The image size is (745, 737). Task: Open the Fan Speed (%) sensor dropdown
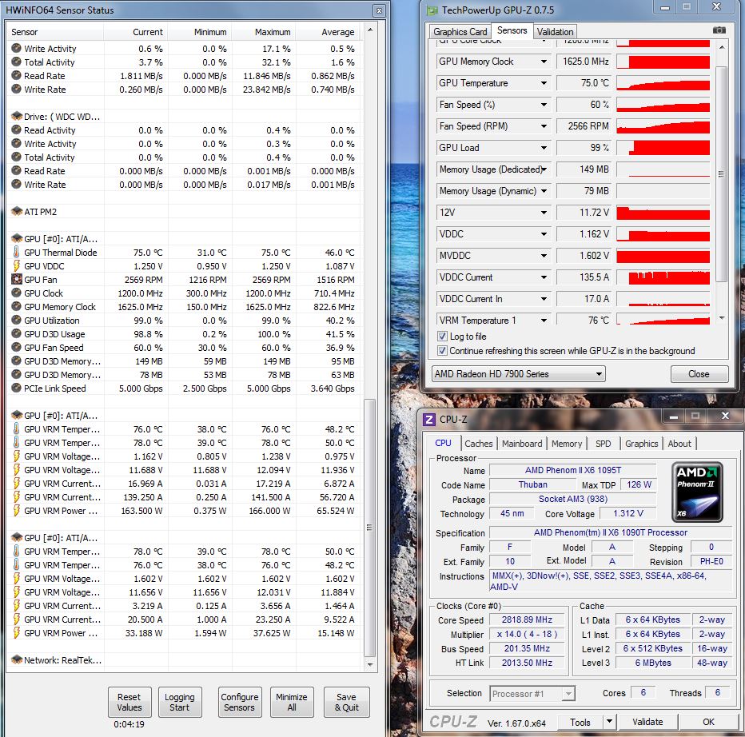point(544,105)
